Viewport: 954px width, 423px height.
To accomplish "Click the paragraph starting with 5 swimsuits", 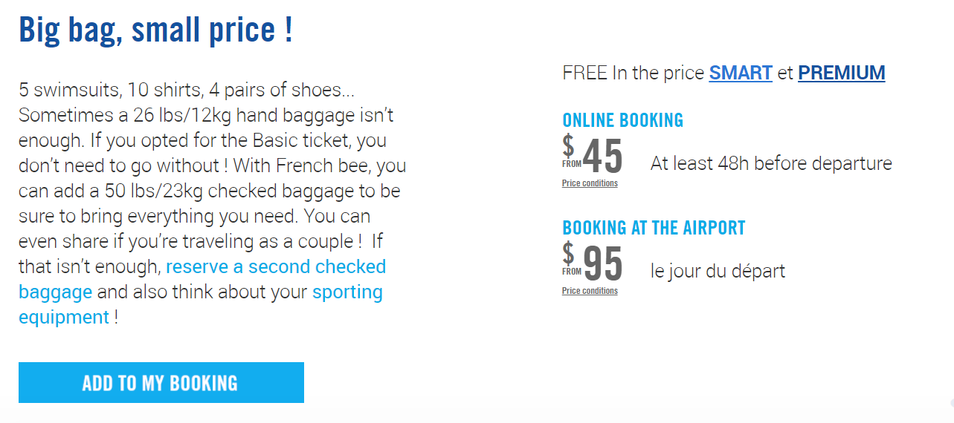I will 213,203.
